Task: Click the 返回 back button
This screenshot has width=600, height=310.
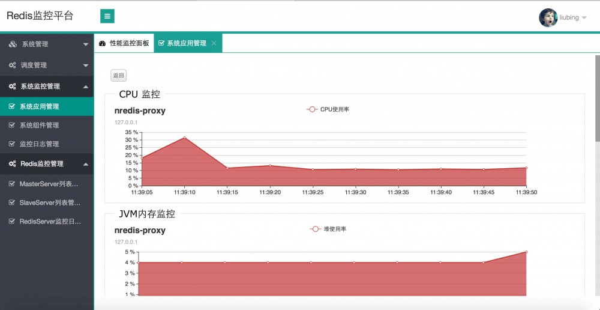Action: click(x=118, y=76)
